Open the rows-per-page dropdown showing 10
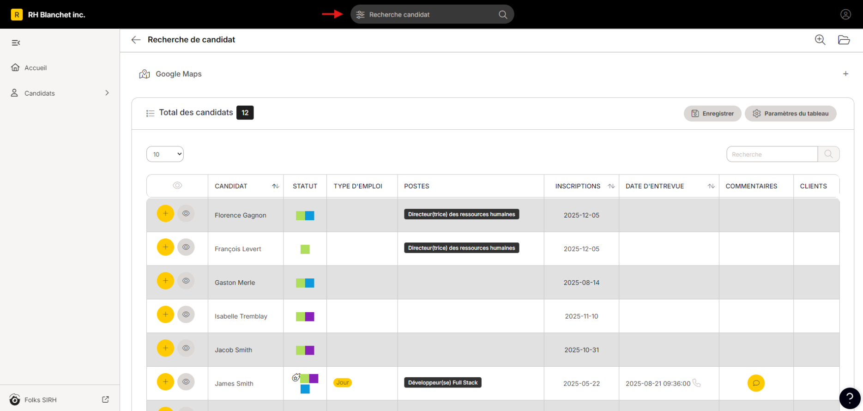 pos(165,154)
